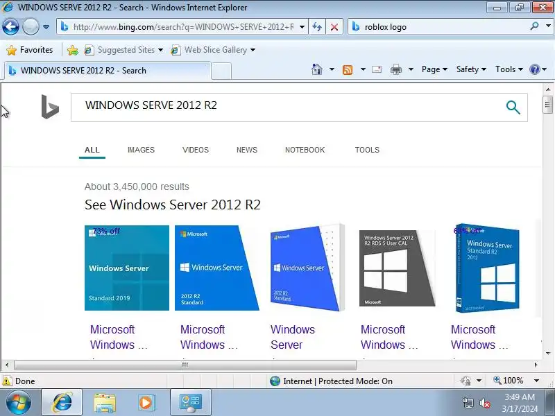Image resolution: width=555 pixels, height=416 pixels.
Task: Select the 'WINDOWS SERVE 2012 R2 - Search' tab
Action: click(x=108, y=71)
